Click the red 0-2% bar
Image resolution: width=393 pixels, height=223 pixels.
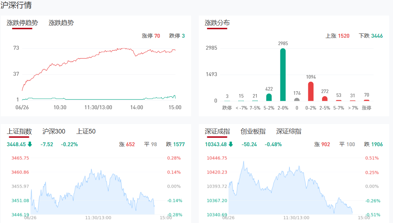coord(311,92)
